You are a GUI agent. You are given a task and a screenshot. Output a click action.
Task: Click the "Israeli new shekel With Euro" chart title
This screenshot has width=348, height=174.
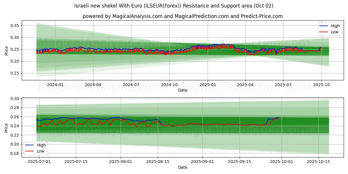(x=174, y=6)
